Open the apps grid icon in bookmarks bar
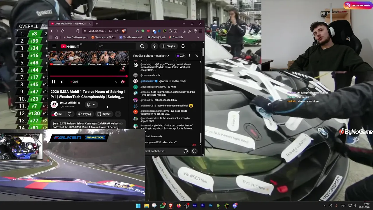This screenshot has width=373, height=210. pos(56,37)
